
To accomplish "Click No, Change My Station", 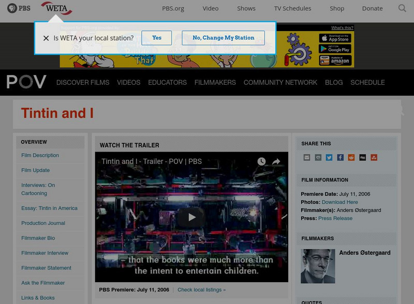I will (x=223, y=38).
